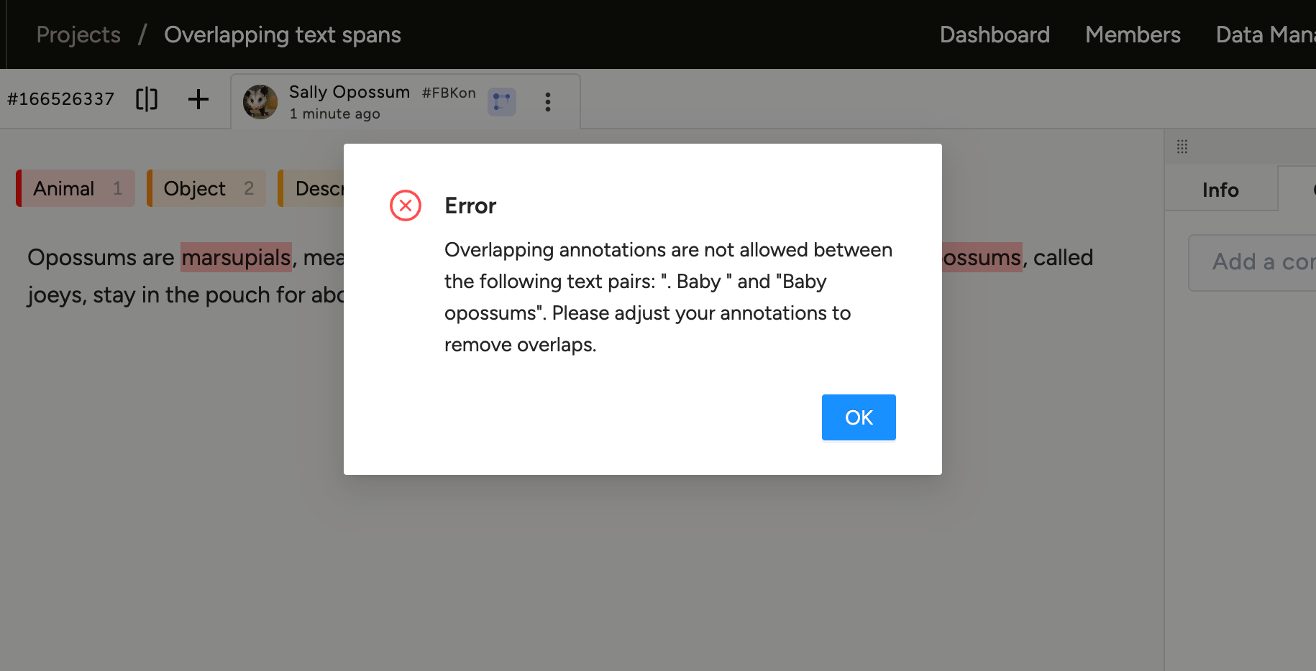Dismiss the error by clicking OK
The height and width of the screenshot is (671, 1316).
(858, 417)
